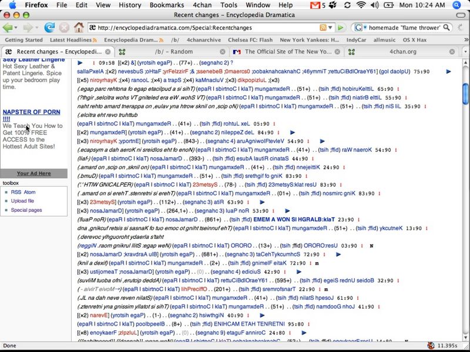Open the Upload file toolbox link
Viewport: 470px width, 352px height.
coord(22,201)
